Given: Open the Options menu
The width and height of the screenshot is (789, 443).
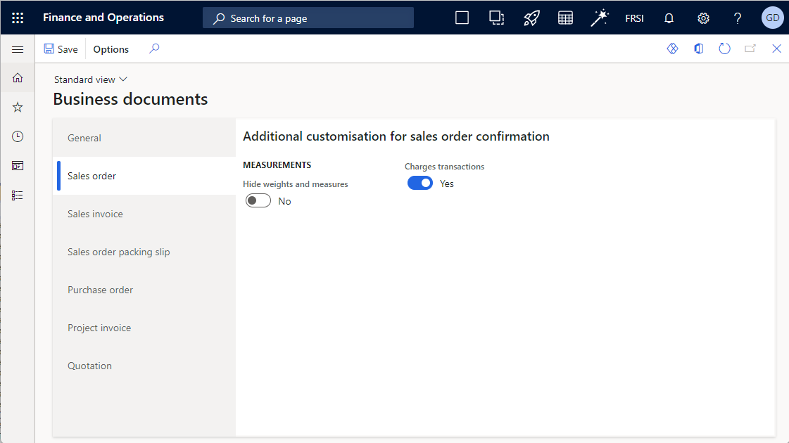Looking at the screenshot, I should tap(111, 49).
